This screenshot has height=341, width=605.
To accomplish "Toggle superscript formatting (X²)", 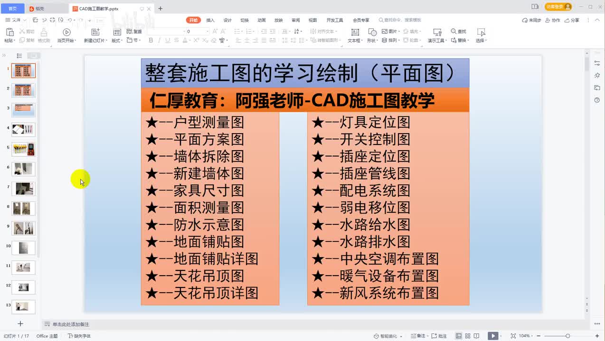I will [x=197, y=41].
